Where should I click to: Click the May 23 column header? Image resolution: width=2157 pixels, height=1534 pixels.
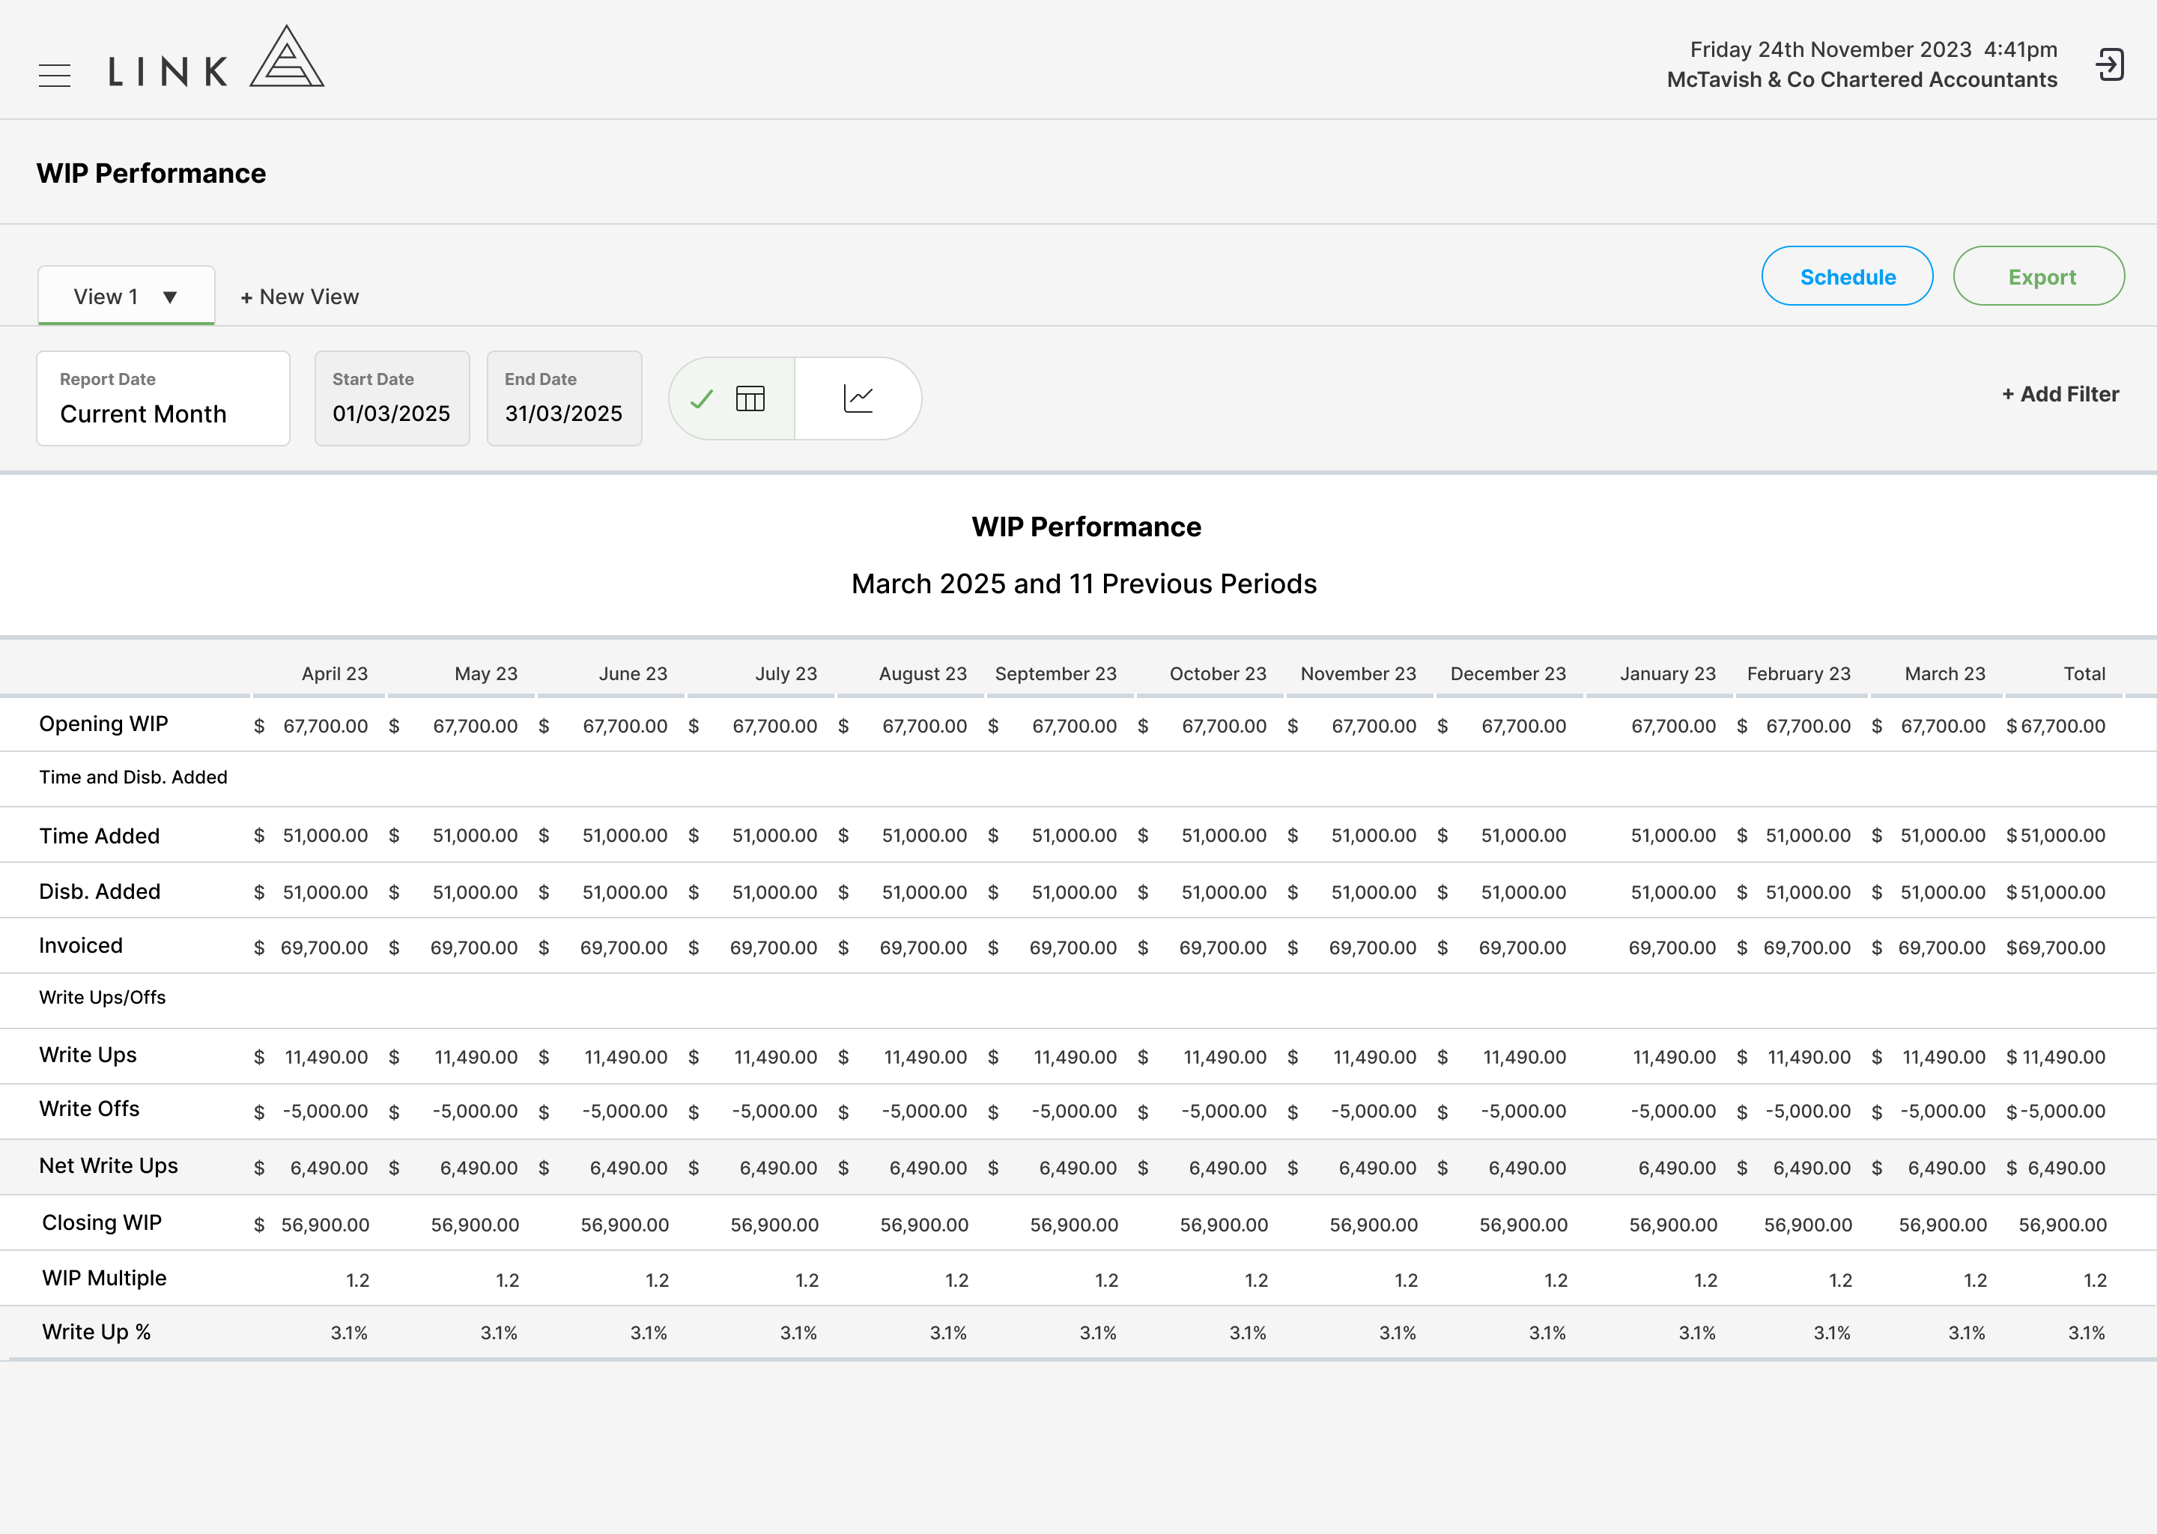485,673
